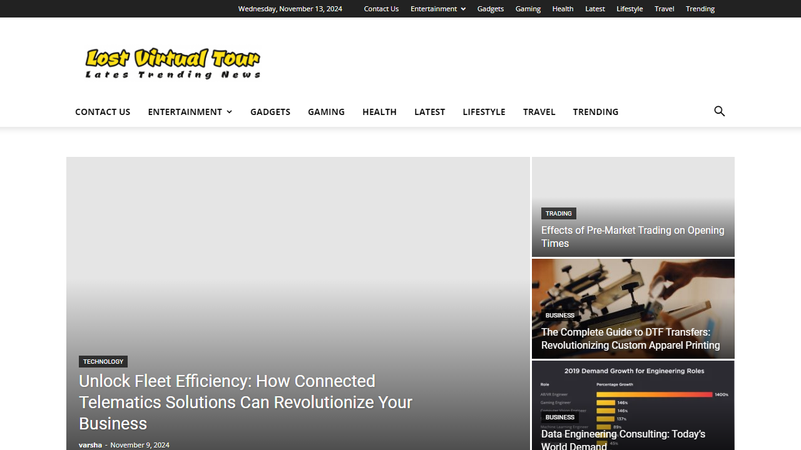Screen dimensions: 801x450
Task: Select Gaming in the main menu
Action: pyautogui.click(x=326, y=112)
